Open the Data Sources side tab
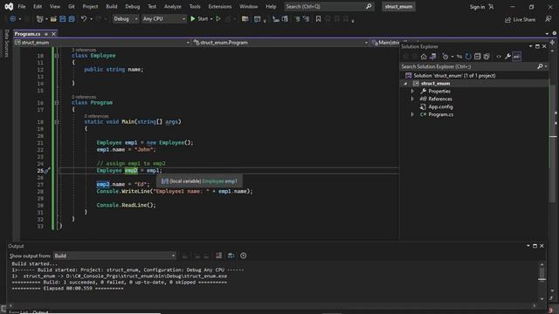559x314 pixels. pos(6,43)
